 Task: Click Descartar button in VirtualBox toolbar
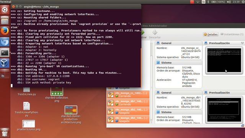coord(155,34)
